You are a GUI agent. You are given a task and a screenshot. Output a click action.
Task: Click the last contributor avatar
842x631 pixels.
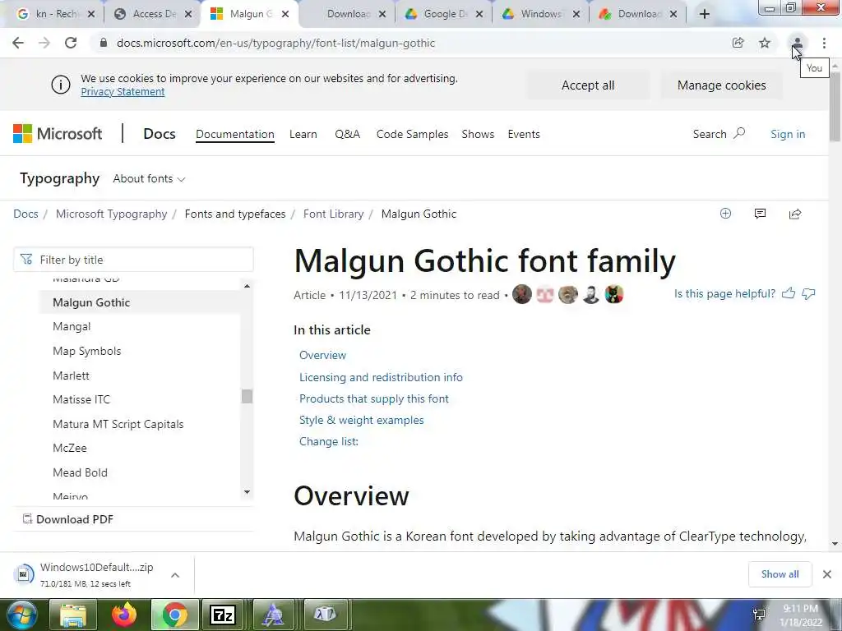(614, 294)
